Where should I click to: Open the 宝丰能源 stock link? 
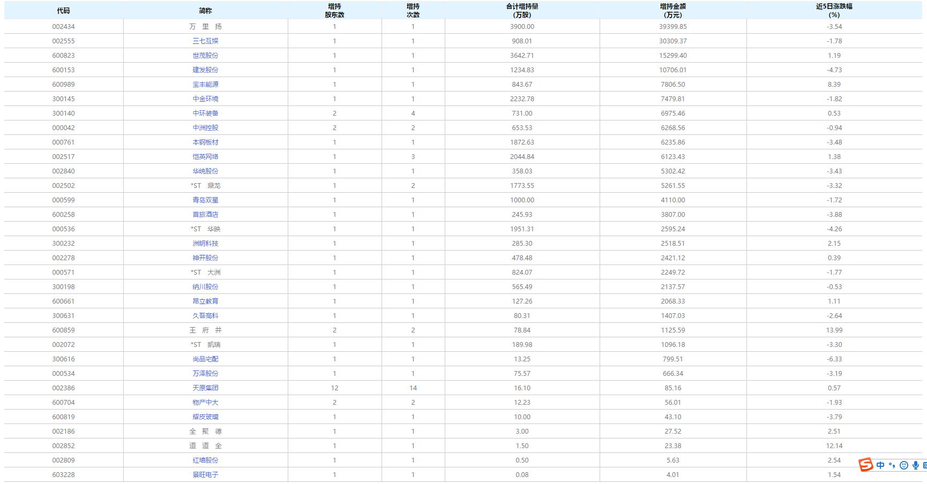click(x=205, y=85)
